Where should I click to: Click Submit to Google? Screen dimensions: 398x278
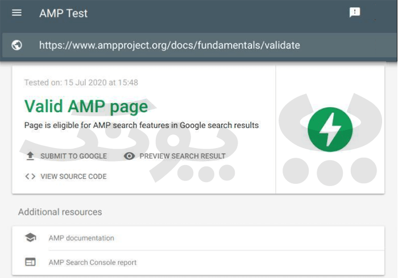point(73,156)
